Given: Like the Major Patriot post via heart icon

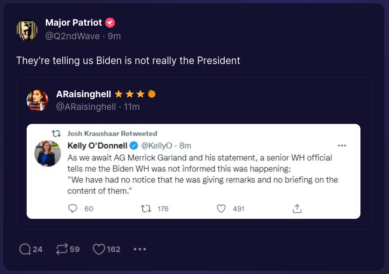Looking at the screenshot, I should point(99,249).
